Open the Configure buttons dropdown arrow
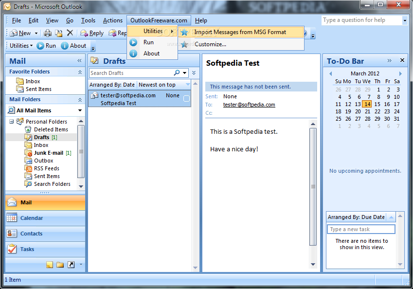 (x=81, y=265)
